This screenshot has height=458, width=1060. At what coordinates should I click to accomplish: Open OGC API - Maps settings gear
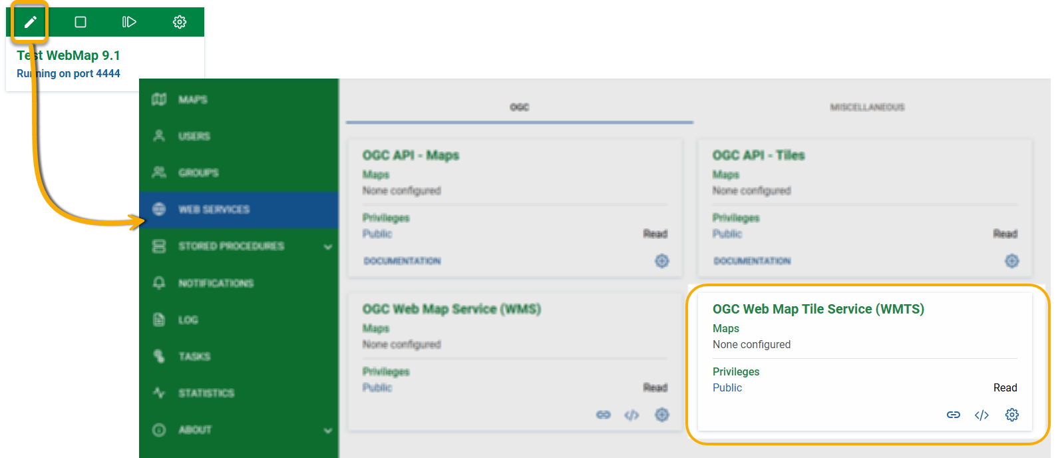point(661,261)
